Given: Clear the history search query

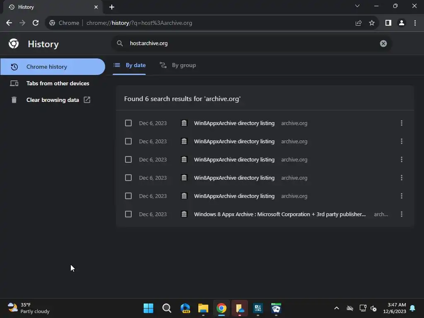Looking at the screenshot, I should (383, 43).
